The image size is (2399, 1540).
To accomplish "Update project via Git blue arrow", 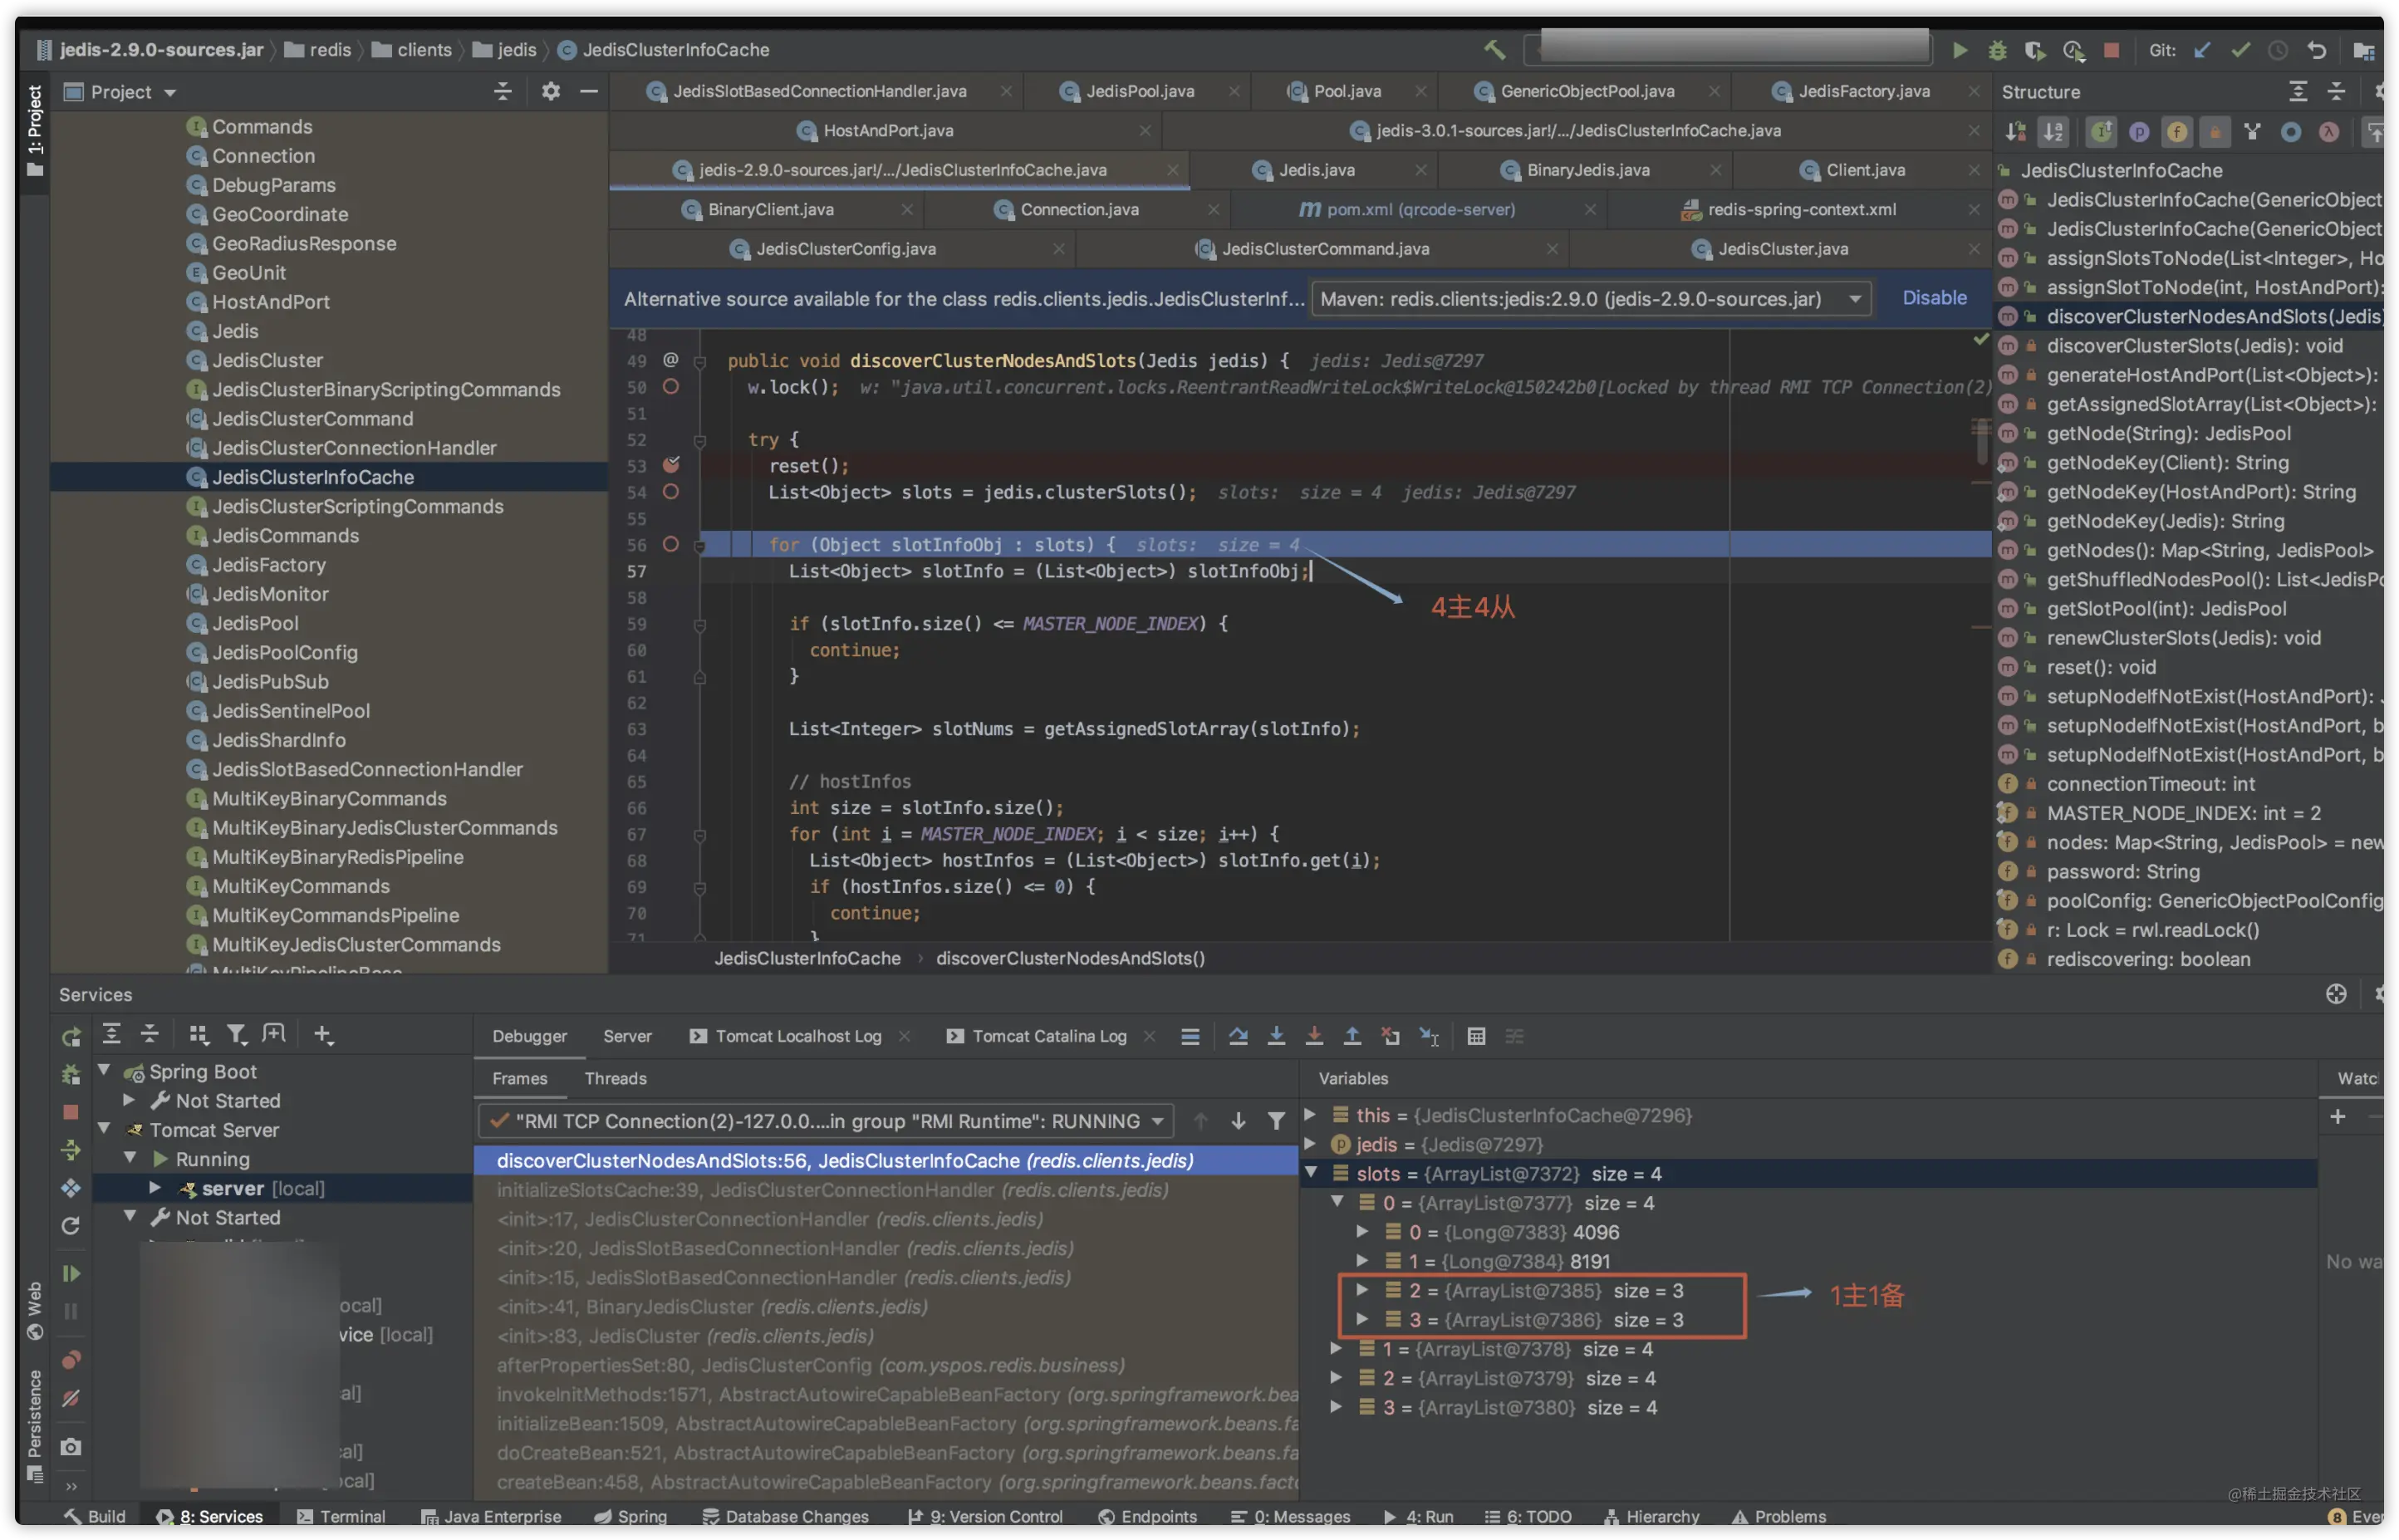I will (x=2203, y=50).
